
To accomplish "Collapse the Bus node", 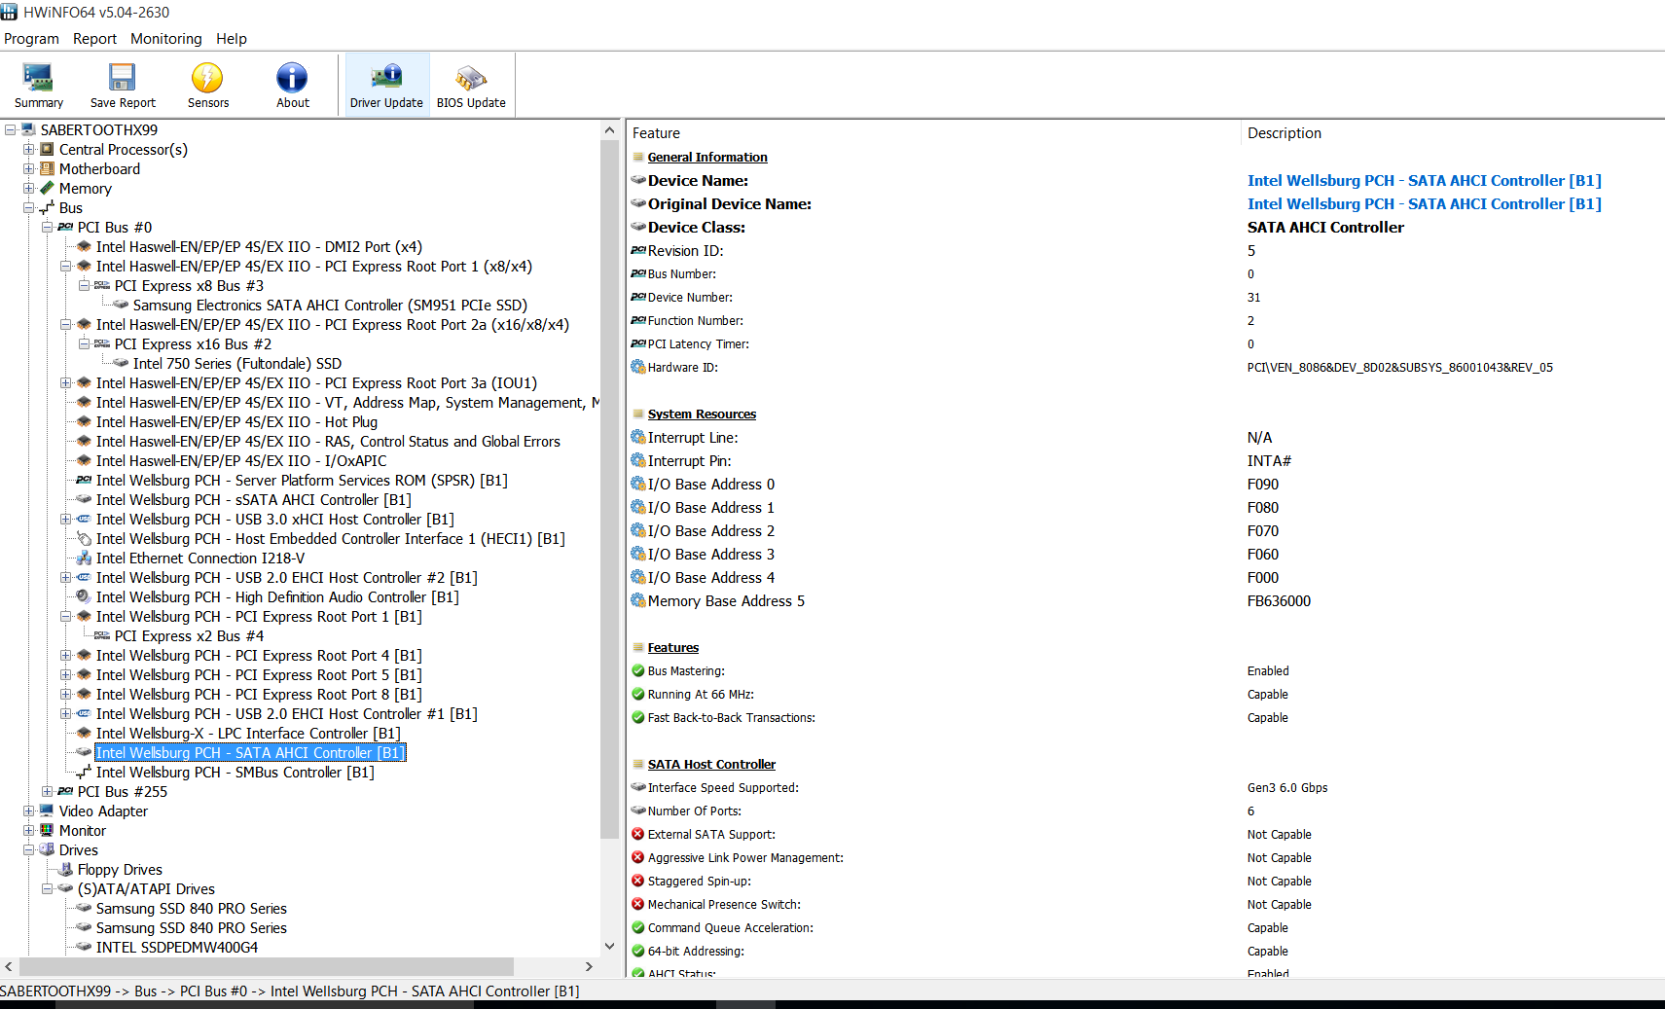I will (28, 207).
